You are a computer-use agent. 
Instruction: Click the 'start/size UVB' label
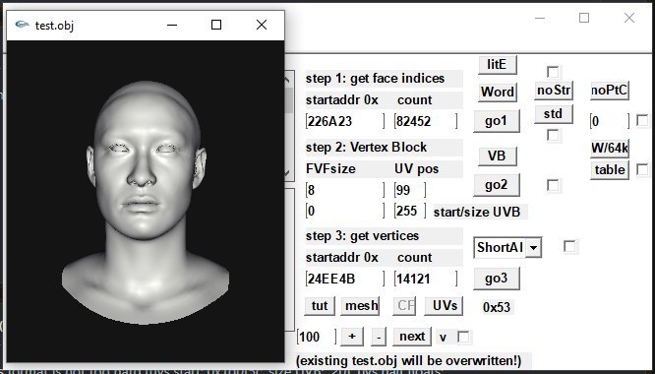[x=477, y=212]
